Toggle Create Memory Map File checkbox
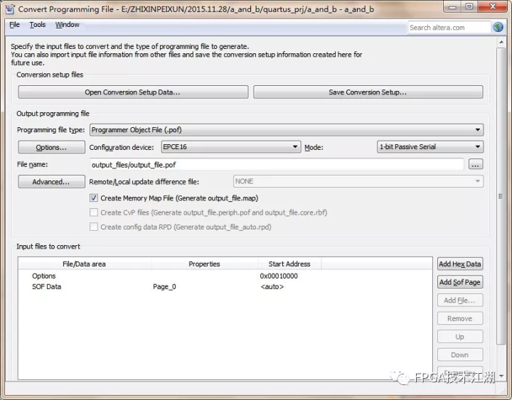This screenshot has width=512, height=400. click(94, 198)
